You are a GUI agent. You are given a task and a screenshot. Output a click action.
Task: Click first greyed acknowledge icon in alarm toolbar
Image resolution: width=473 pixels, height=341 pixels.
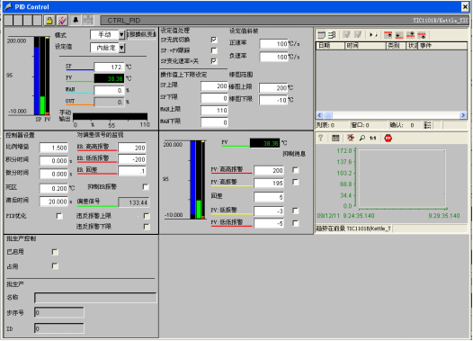tap(347, 35)
